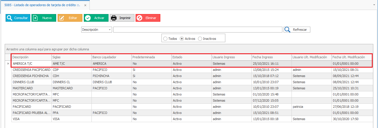Focus the search text field
Screen dimensions: 378x128
(198, 30)
